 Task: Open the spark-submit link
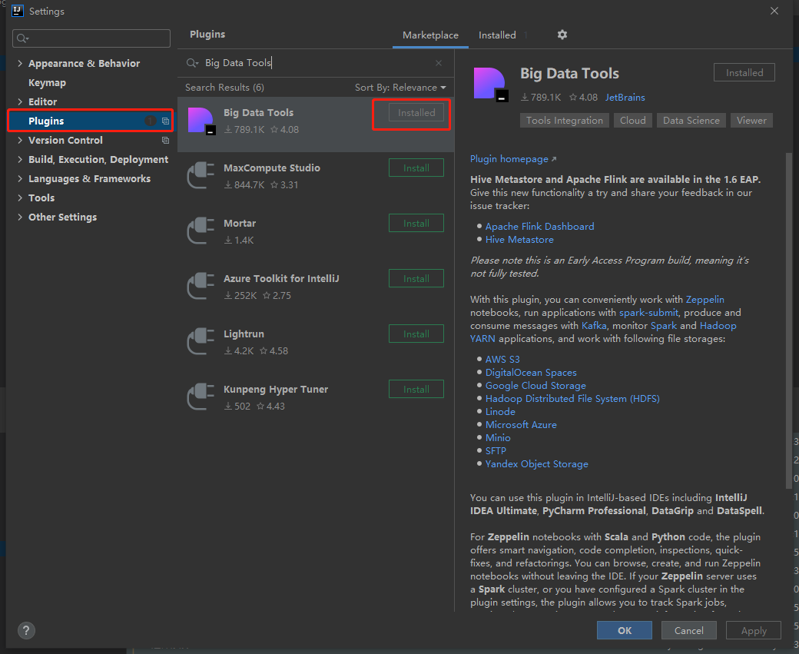coord(648,313)
